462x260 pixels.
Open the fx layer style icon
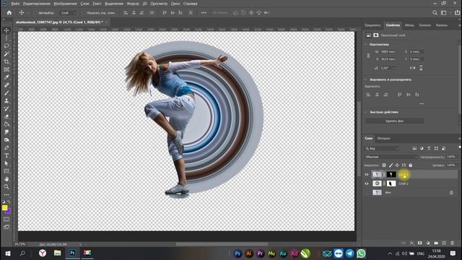[x=412, y=243]
